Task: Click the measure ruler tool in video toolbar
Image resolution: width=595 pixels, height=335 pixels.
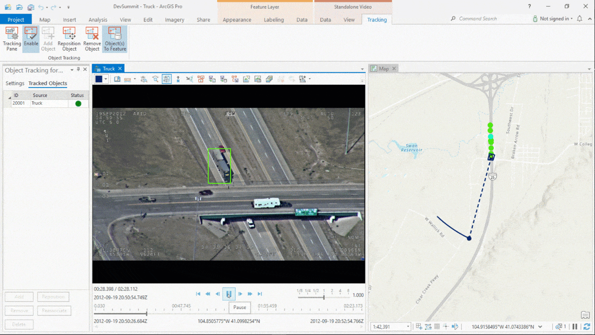Action: point(127,79)
